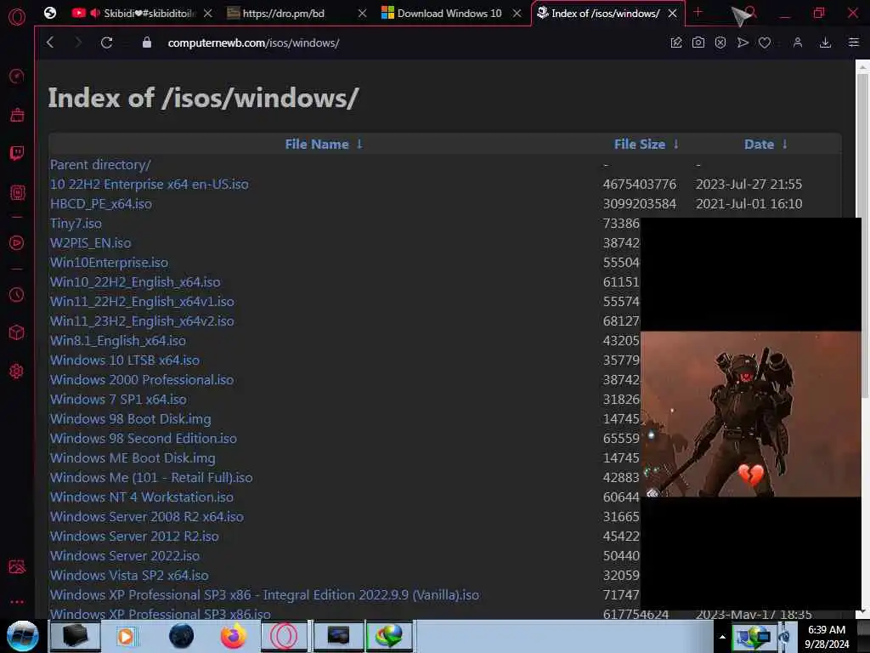This screenshot has height=653, width=870.
Task: Click Windows Vista SP2 x64.iso link
Action: pos(129,576)
